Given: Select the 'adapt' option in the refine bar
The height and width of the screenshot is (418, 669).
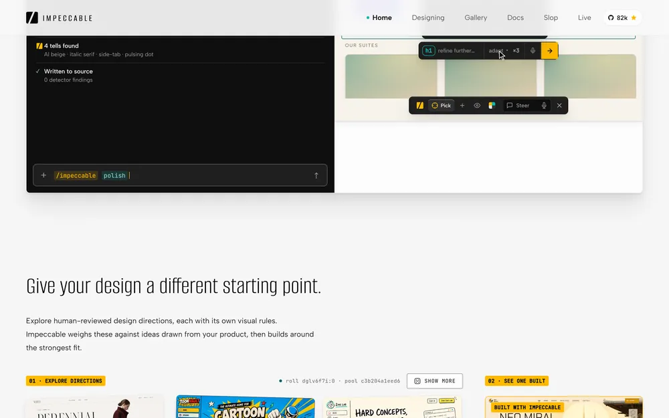Looking at the screenshot, I should pos(496,51).
